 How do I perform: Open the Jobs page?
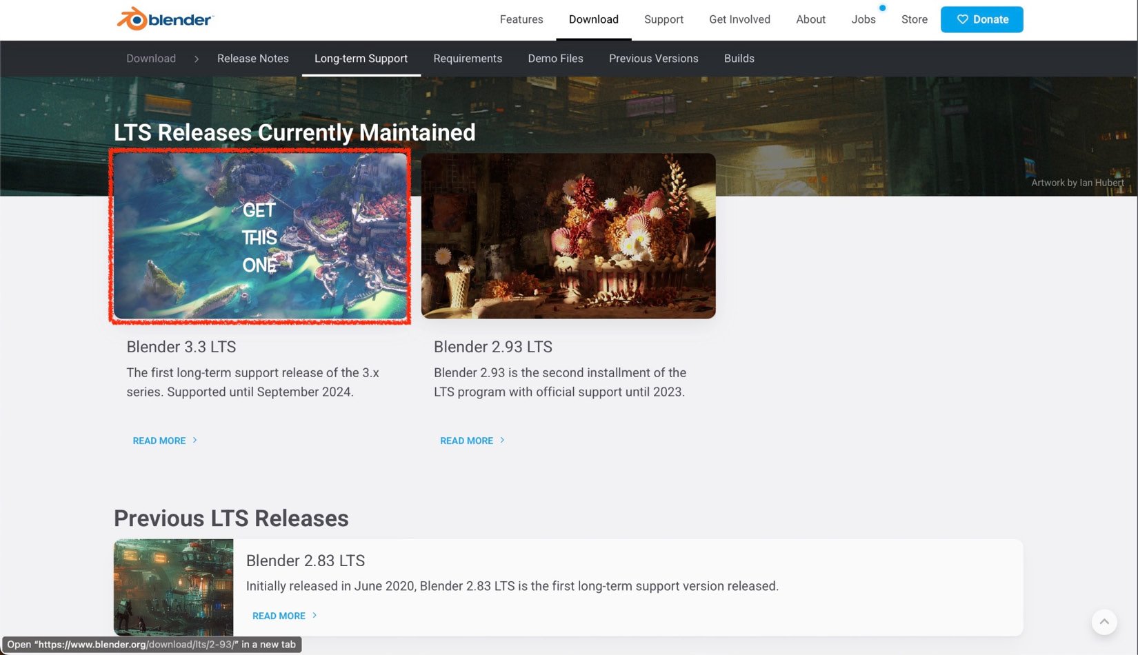864,19
